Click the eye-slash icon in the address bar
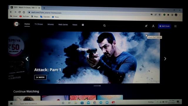 click(x=152, y=14)
